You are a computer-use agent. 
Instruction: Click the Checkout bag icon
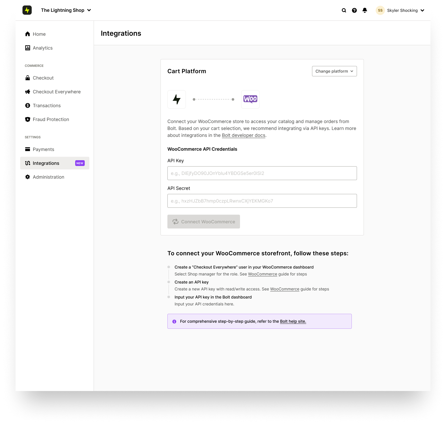(x=28, y=78)
